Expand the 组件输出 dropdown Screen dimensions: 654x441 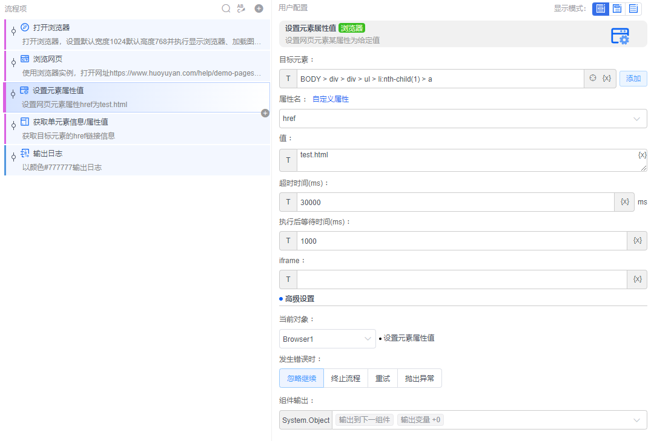pyautogui.click(x=636, y=420)
